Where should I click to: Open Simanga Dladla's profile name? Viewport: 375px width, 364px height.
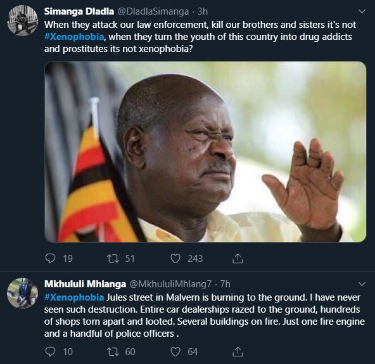(79, 11)
